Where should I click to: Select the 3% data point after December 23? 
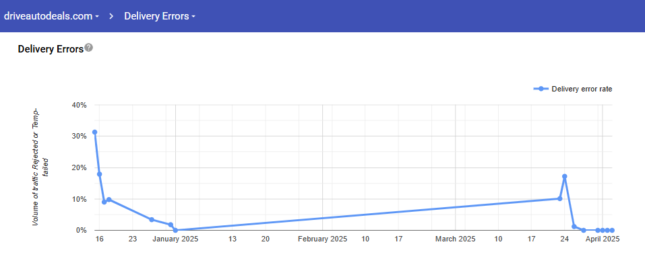tap(152, 220)
